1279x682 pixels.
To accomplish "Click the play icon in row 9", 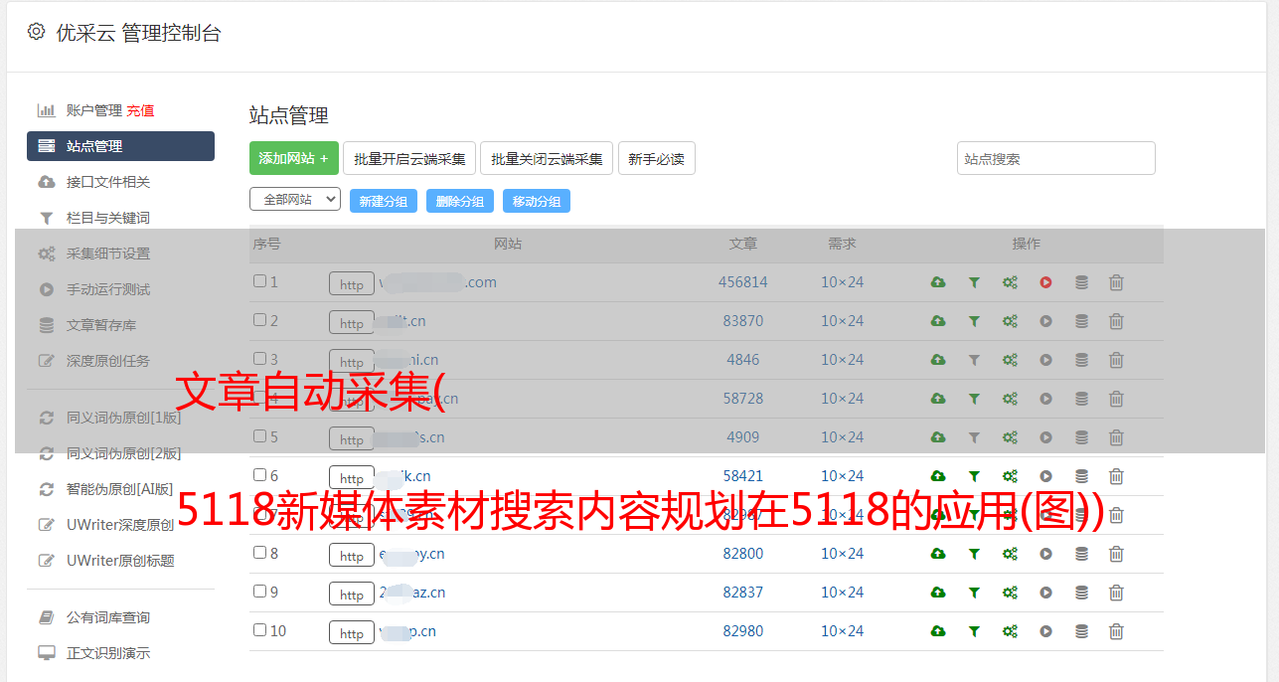I will click(x=1045, y=593).
